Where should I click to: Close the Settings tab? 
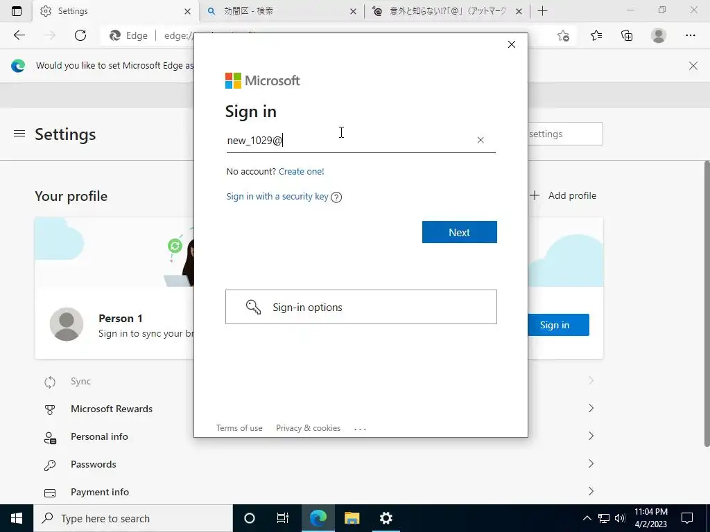[x=187, y=11]
